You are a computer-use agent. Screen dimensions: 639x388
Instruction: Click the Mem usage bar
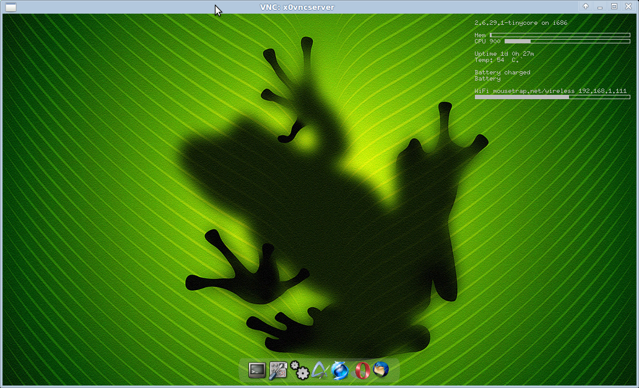(560, 35)
